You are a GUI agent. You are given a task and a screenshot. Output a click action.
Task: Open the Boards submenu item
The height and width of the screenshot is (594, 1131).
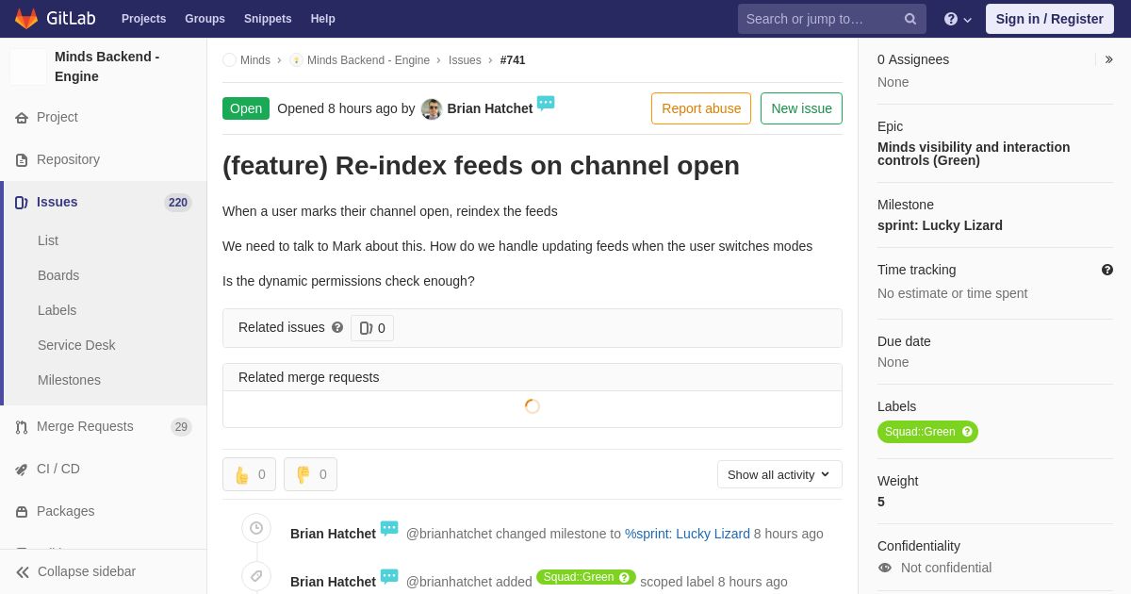coord(58,275)
